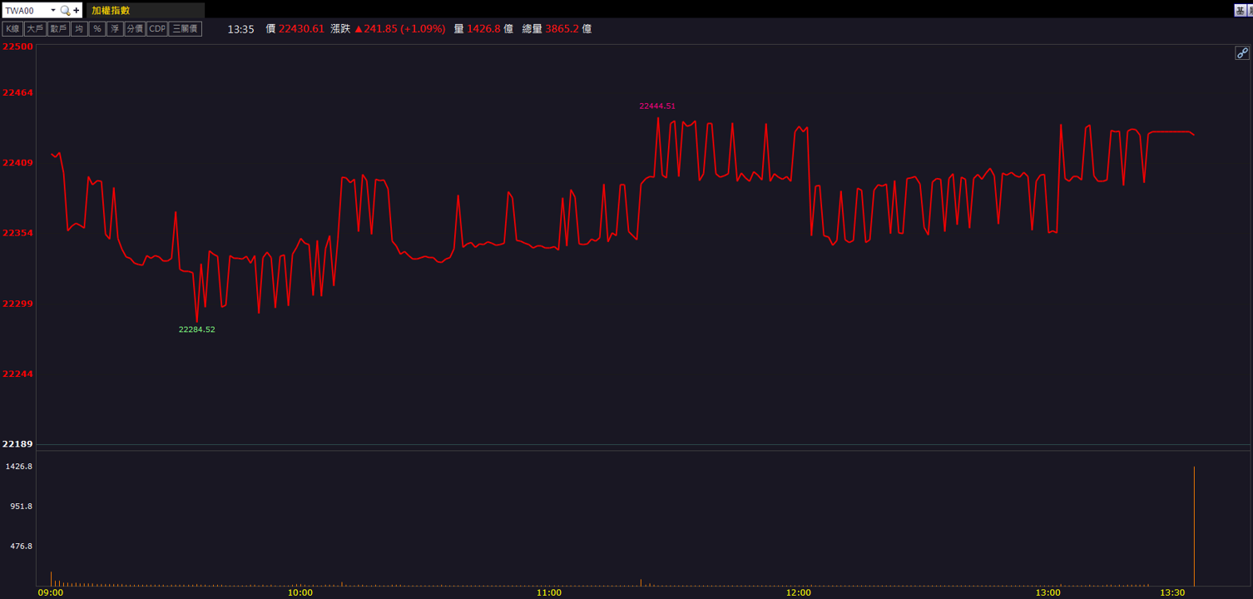Select the % percentage display button
Screen dimensions: 1253x599
[97, 28]
